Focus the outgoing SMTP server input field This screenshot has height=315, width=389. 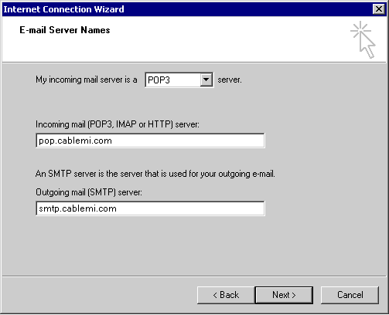[x=150, y=208]
